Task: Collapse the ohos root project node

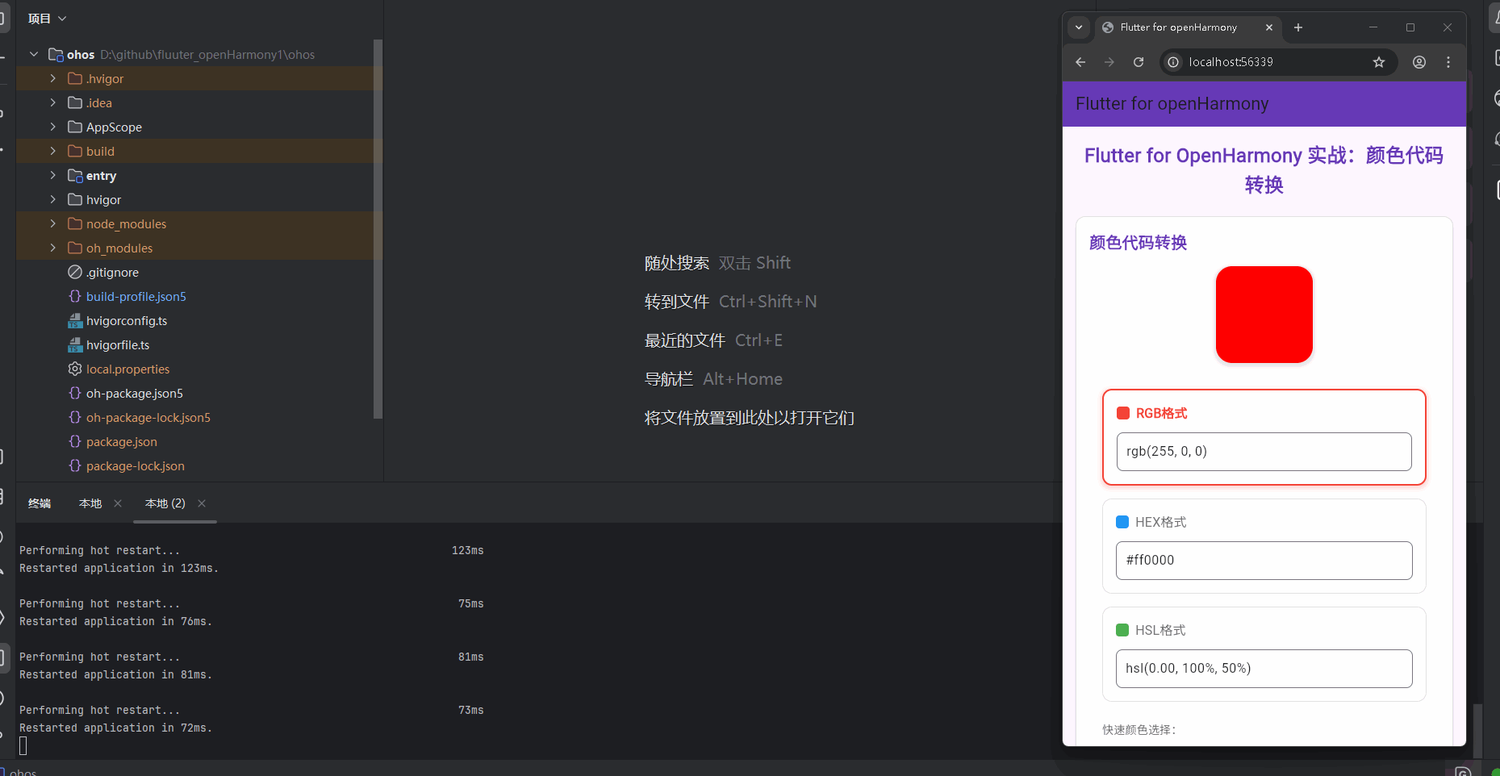Action: (34, 54)
